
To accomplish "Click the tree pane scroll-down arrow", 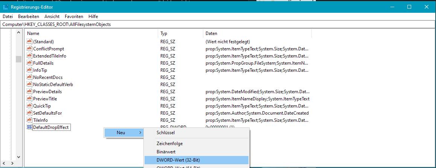I will pos(18,157).
